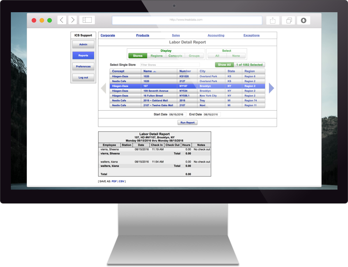Click the left arrow beside the store table

coord(104,88)
